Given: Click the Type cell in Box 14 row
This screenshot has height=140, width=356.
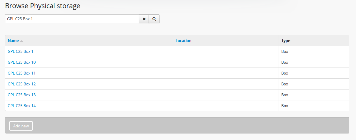Looking at the screenshot, I should pos(285,106).
